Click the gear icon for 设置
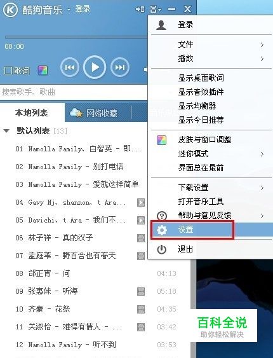This screenshot has width=273, height=358. [162, 230]
